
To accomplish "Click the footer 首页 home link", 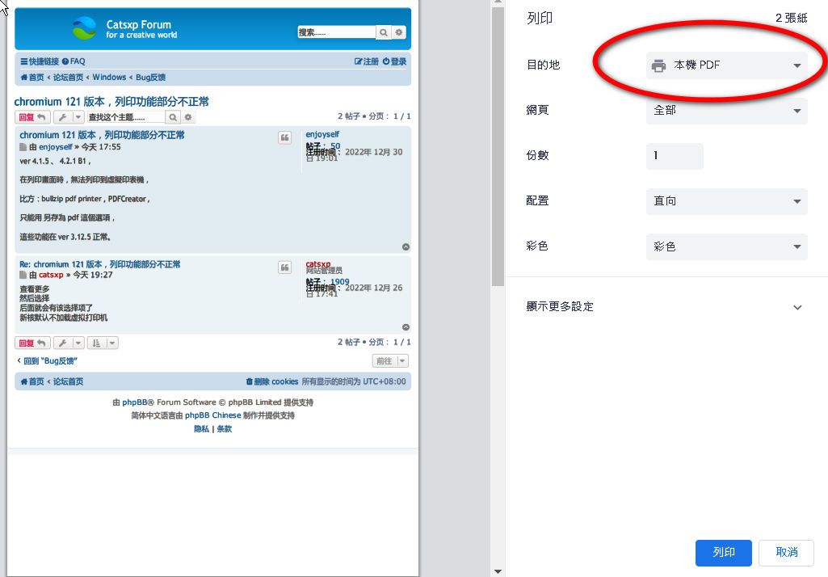I will pos(32,381).
